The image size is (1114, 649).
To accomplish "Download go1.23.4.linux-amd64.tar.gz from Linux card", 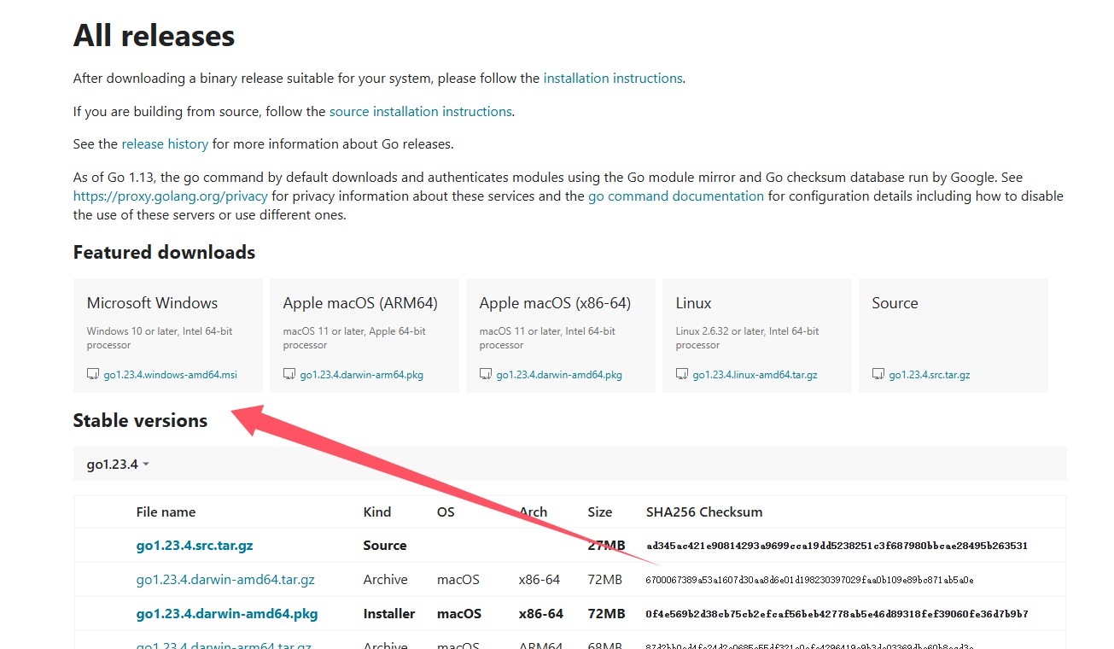I will 755,375.
